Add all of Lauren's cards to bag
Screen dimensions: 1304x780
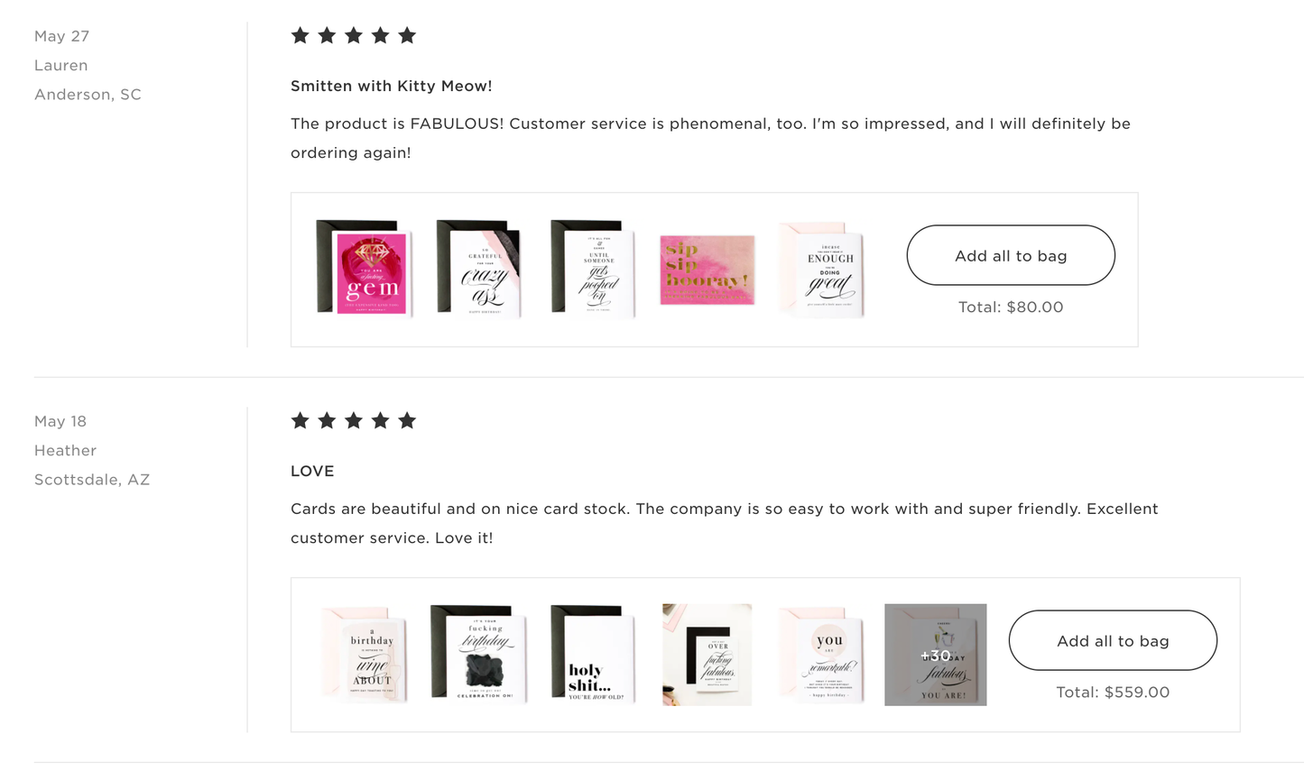coord(1011,255)
